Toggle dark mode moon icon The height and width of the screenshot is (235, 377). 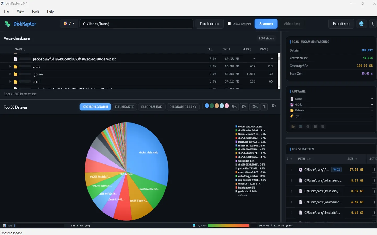tap(373, 24)
